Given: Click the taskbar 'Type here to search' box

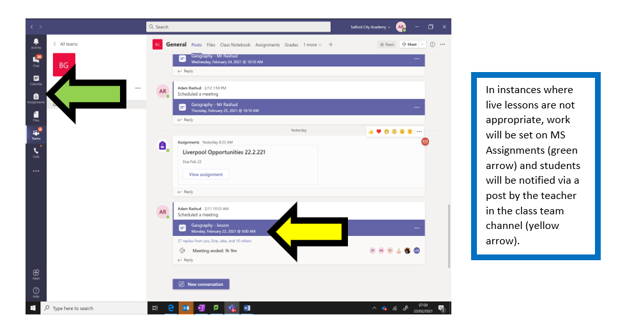Looking at the screenshot, I should [x=94, y=308].
